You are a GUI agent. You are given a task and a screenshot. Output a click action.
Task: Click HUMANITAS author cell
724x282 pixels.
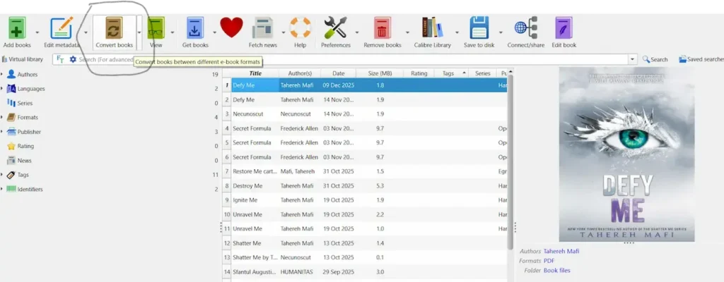click(x=297, y=272)
